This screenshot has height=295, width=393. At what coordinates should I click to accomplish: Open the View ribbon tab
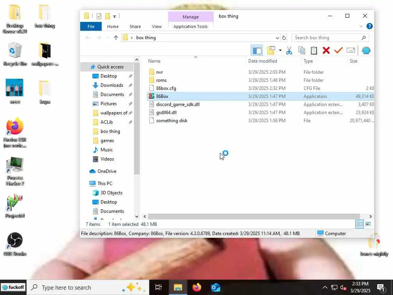157,27
